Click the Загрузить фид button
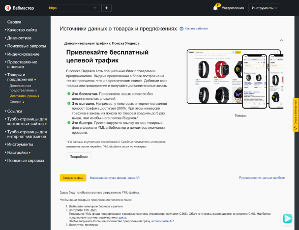299x230 pixels. point(73,178)
